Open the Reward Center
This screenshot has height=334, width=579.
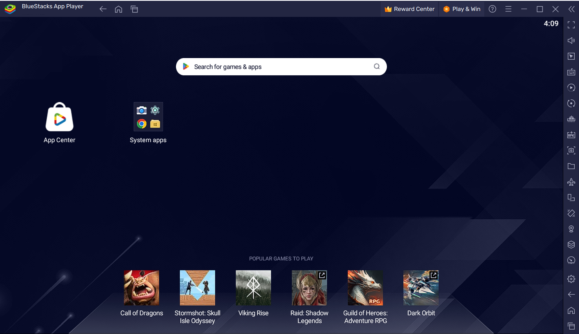point(410,9)
